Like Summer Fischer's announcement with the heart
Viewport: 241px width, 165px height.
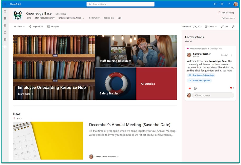(190, 88)
